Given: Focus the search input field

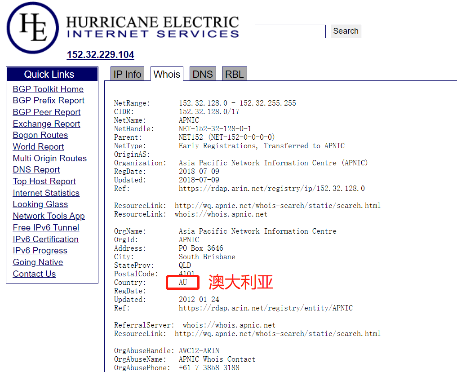Looking at the screenshot, I should [290, 31].
